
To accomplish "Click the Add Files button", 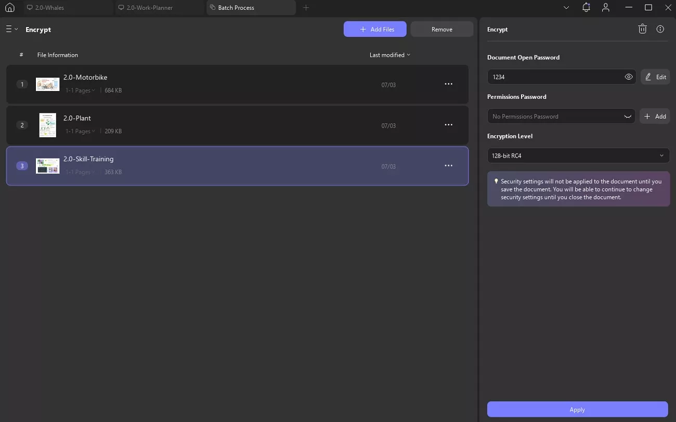I will 375,30.
